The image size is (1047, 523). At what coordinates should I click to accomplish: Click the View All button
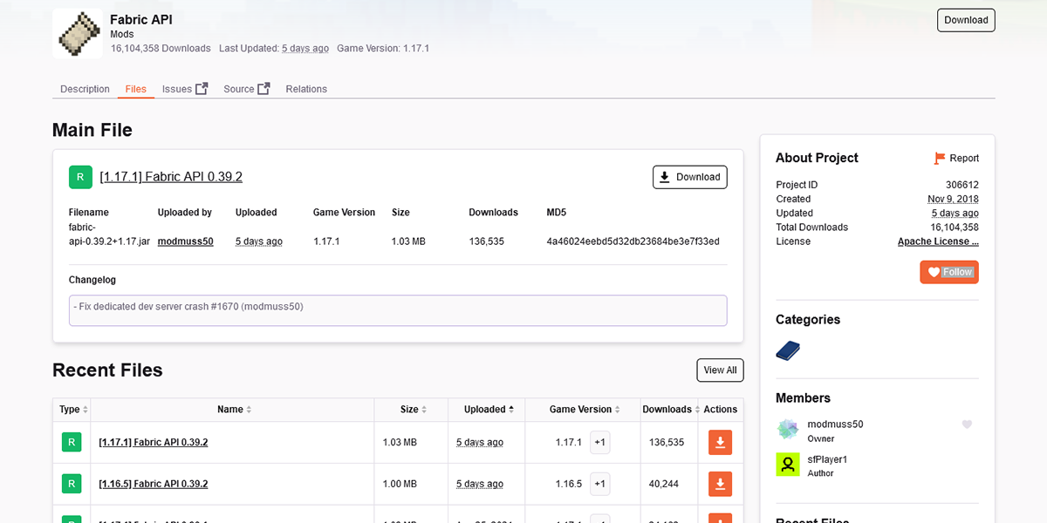pos(720,370)
